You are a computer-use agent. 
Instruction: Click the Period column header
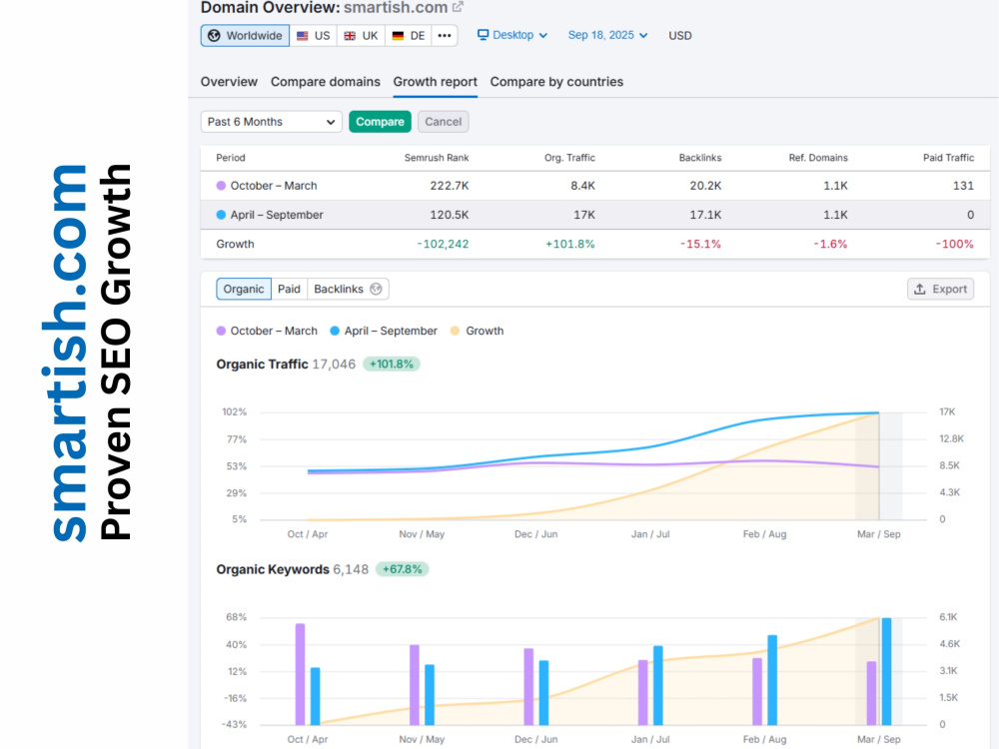[231, 158]
